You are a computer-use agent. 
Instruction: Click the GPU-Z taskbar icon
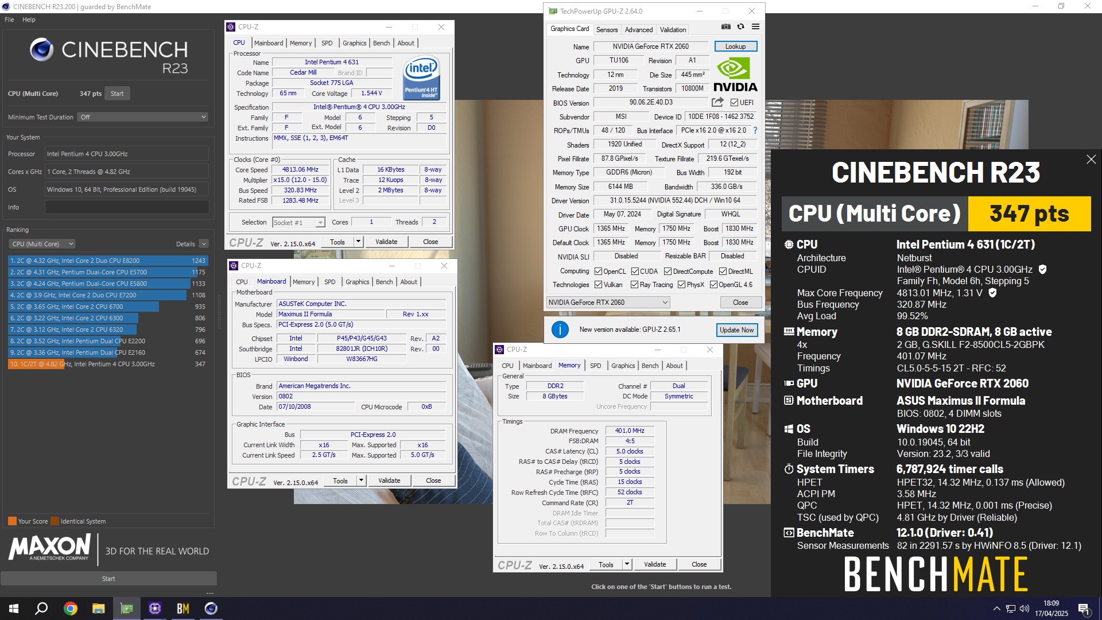[x=126, y=609]
